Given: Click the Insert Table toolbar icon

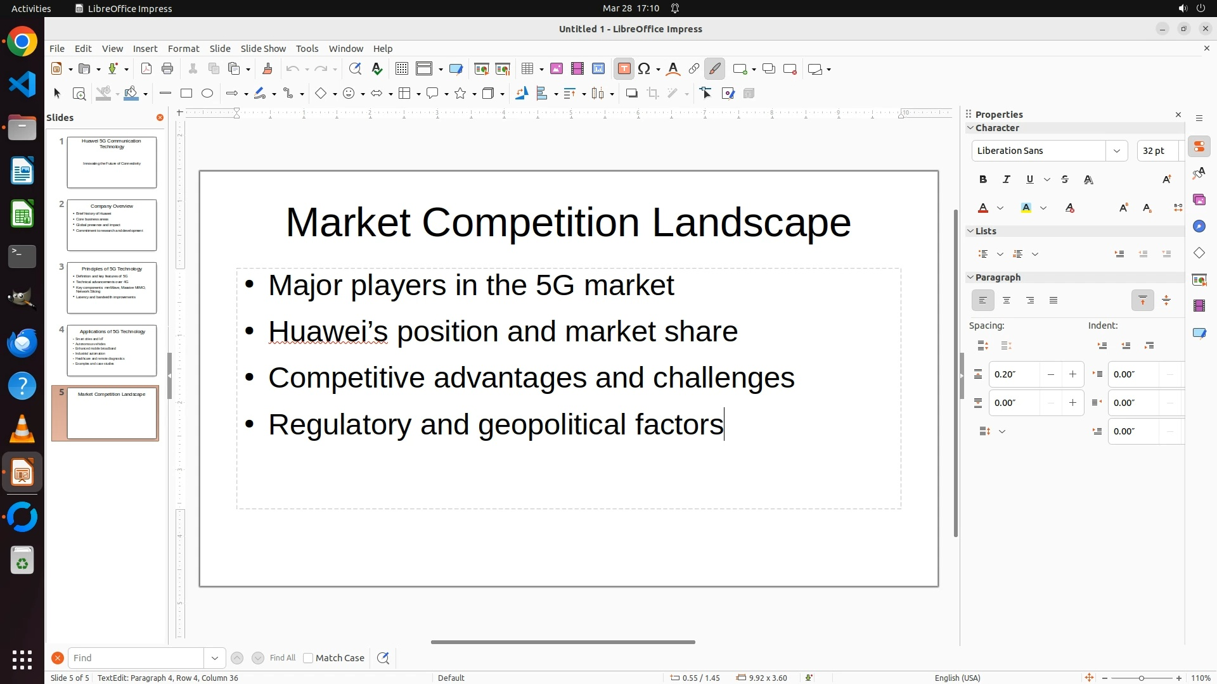Looking at the screenshot, I should click(x=527, y=69).
